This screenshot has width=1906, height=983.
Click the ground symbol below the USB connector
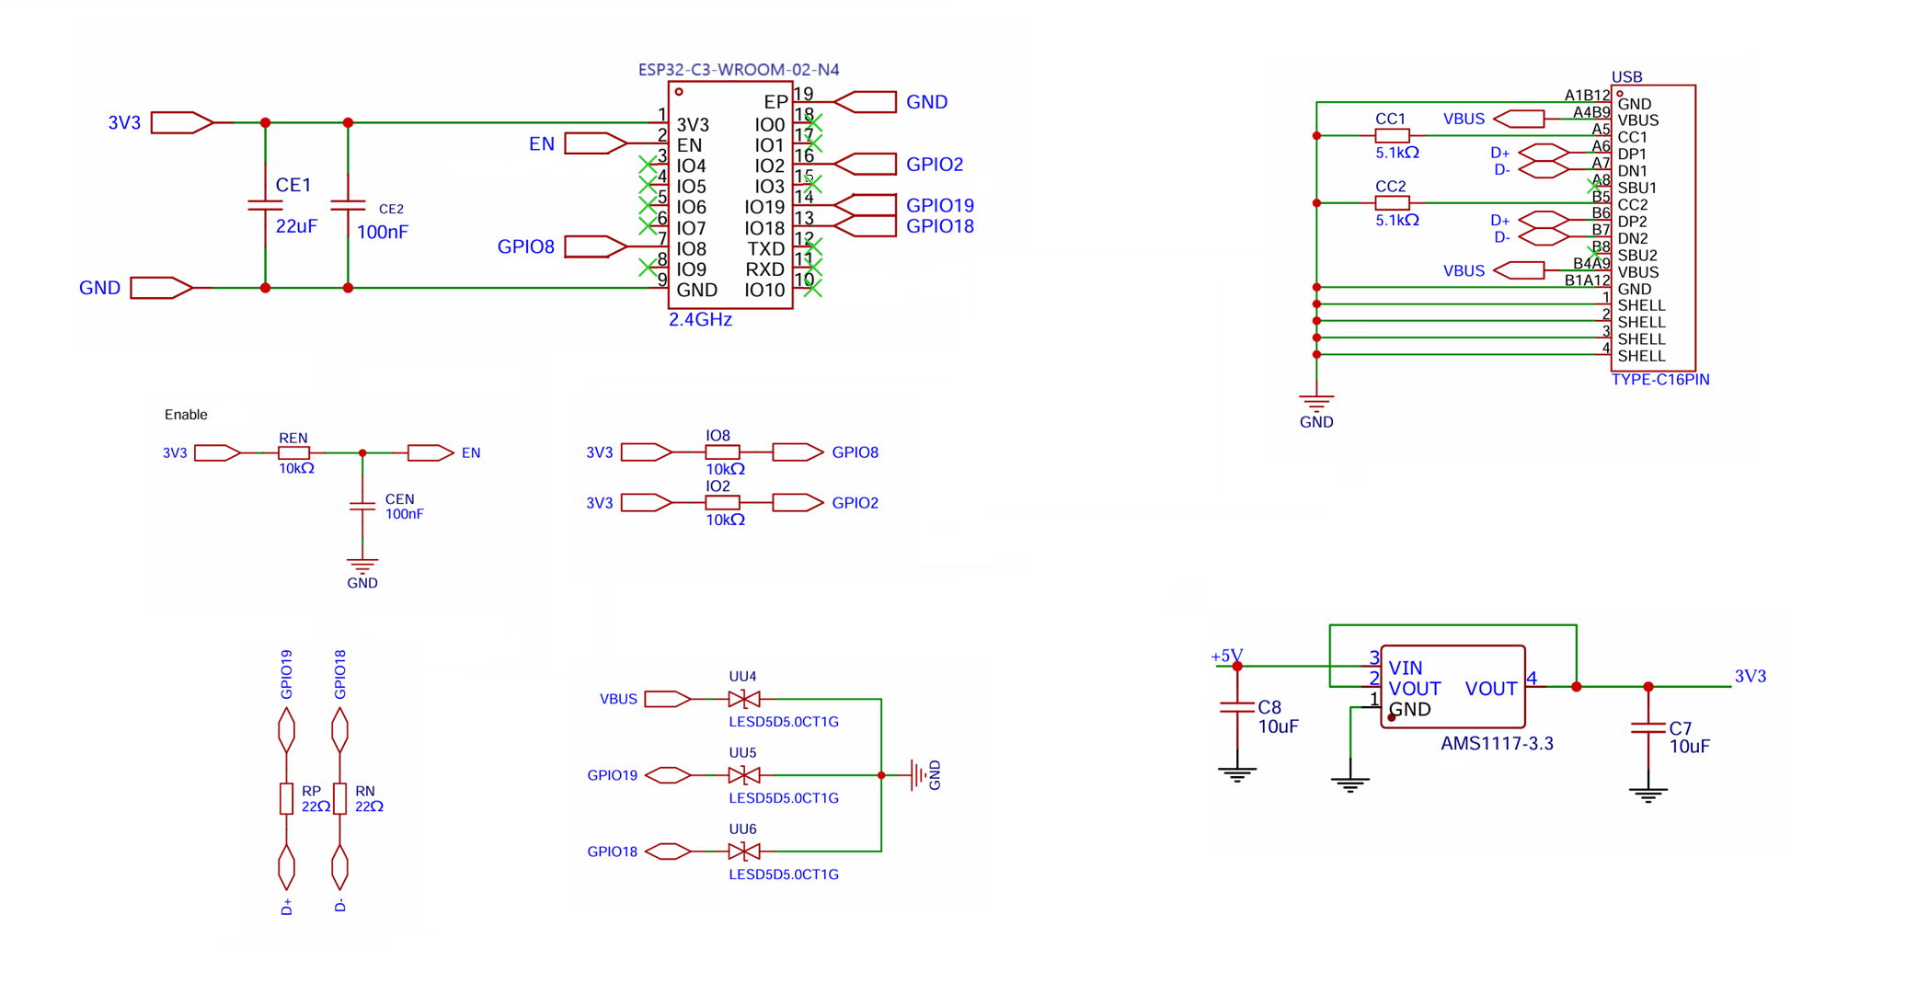point(1316,403)
